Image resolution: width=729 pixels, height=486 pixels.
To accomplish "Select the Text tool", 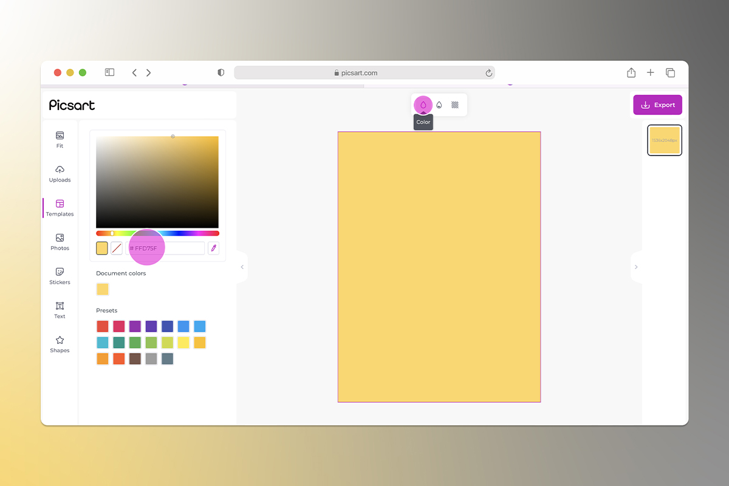I will pos(60,310).
